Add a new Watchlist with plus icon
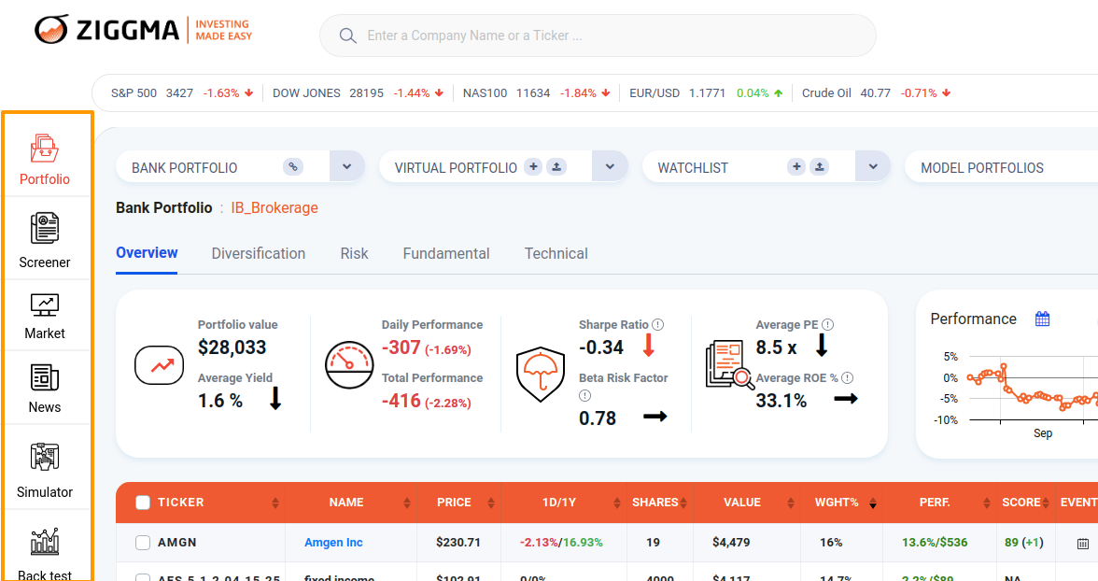Image resolution: width=1098 pixels, height=581 pixels. pyautogui.click(x=796, y=167)
